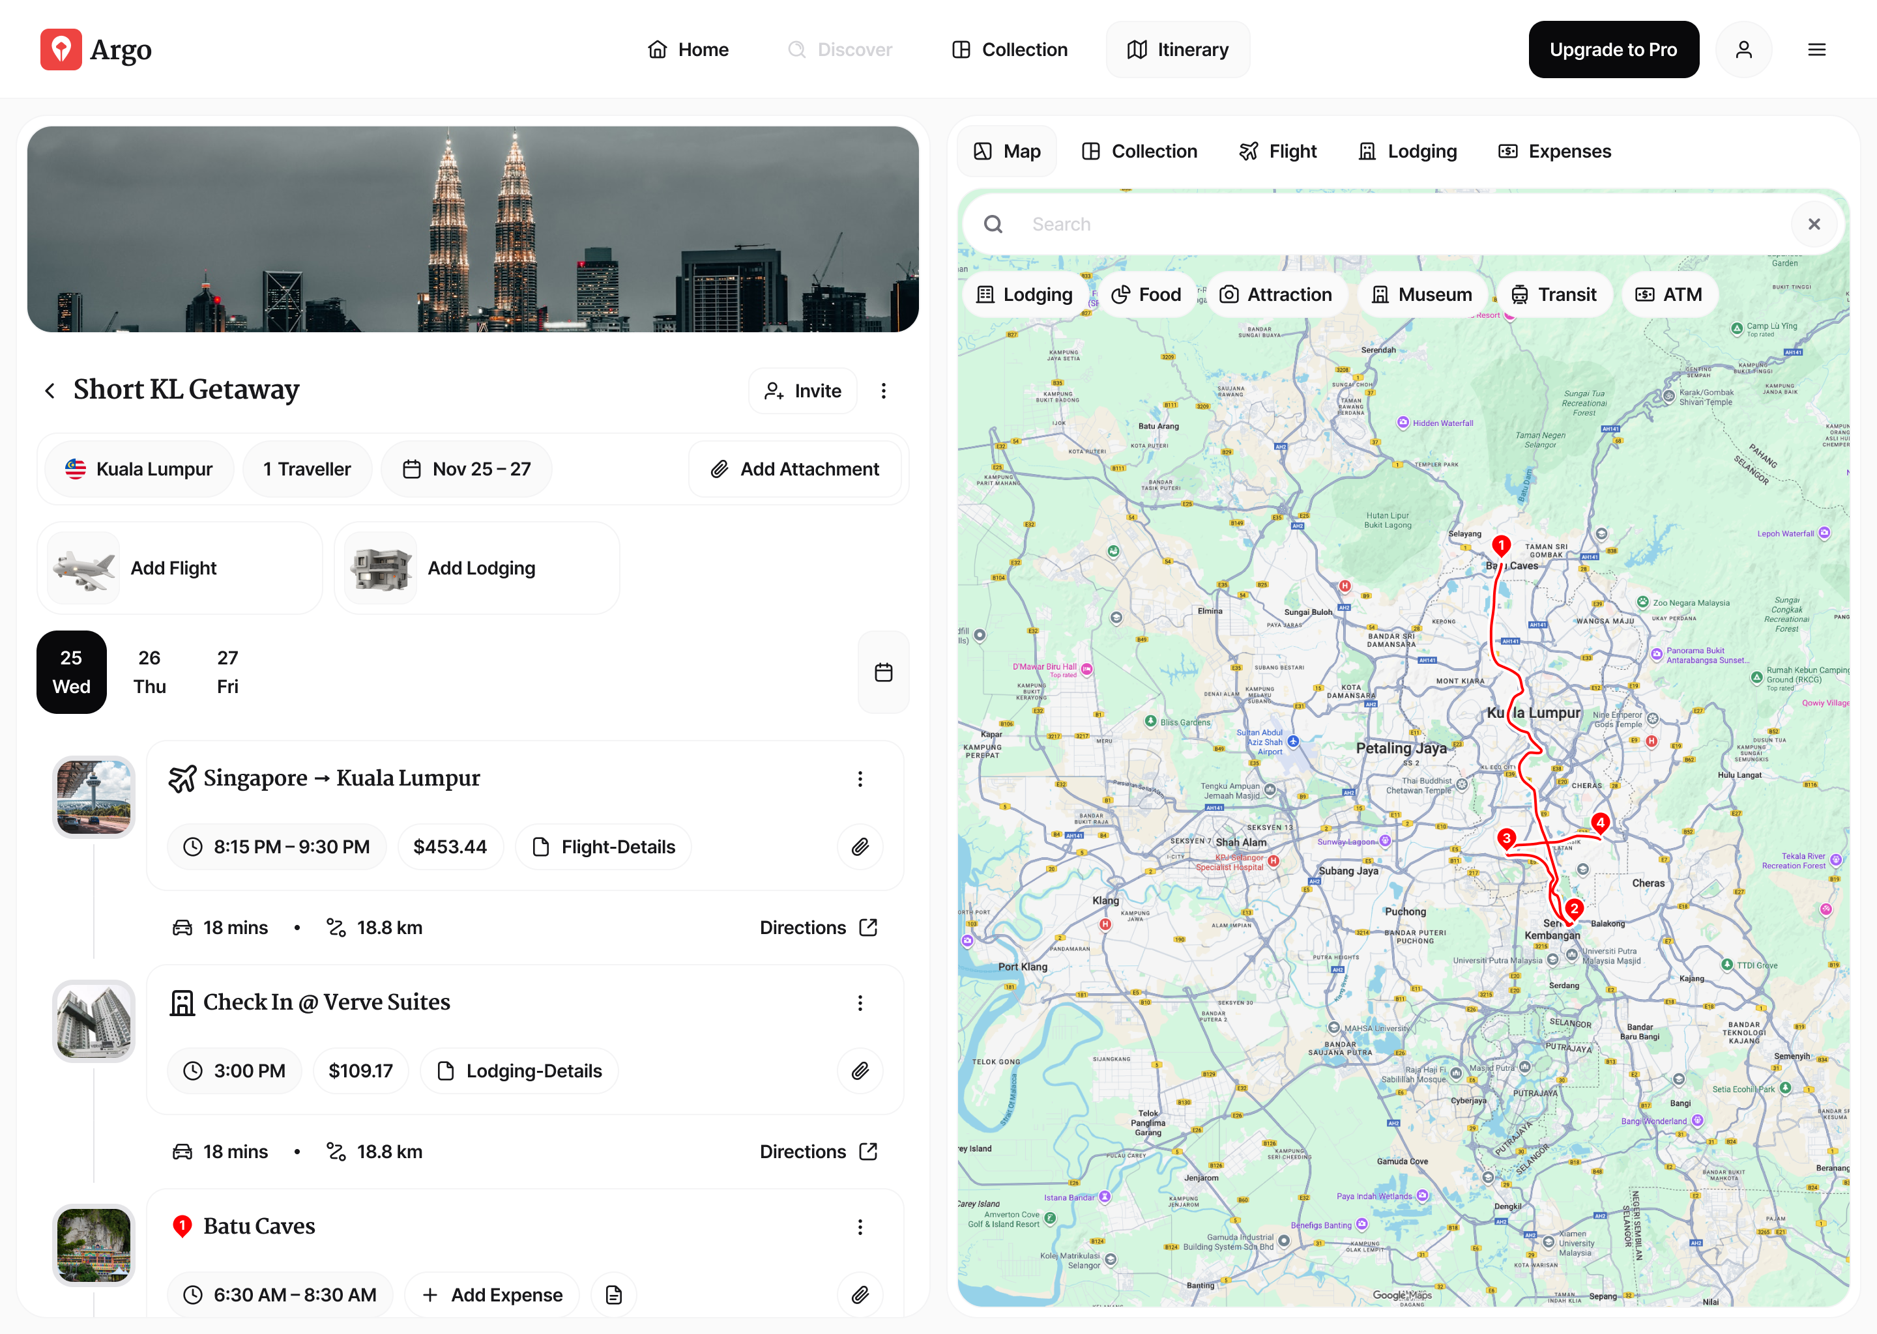Open options menu for Check In @ Verve Suites
The image size is (1877, 1334).
860,1002
